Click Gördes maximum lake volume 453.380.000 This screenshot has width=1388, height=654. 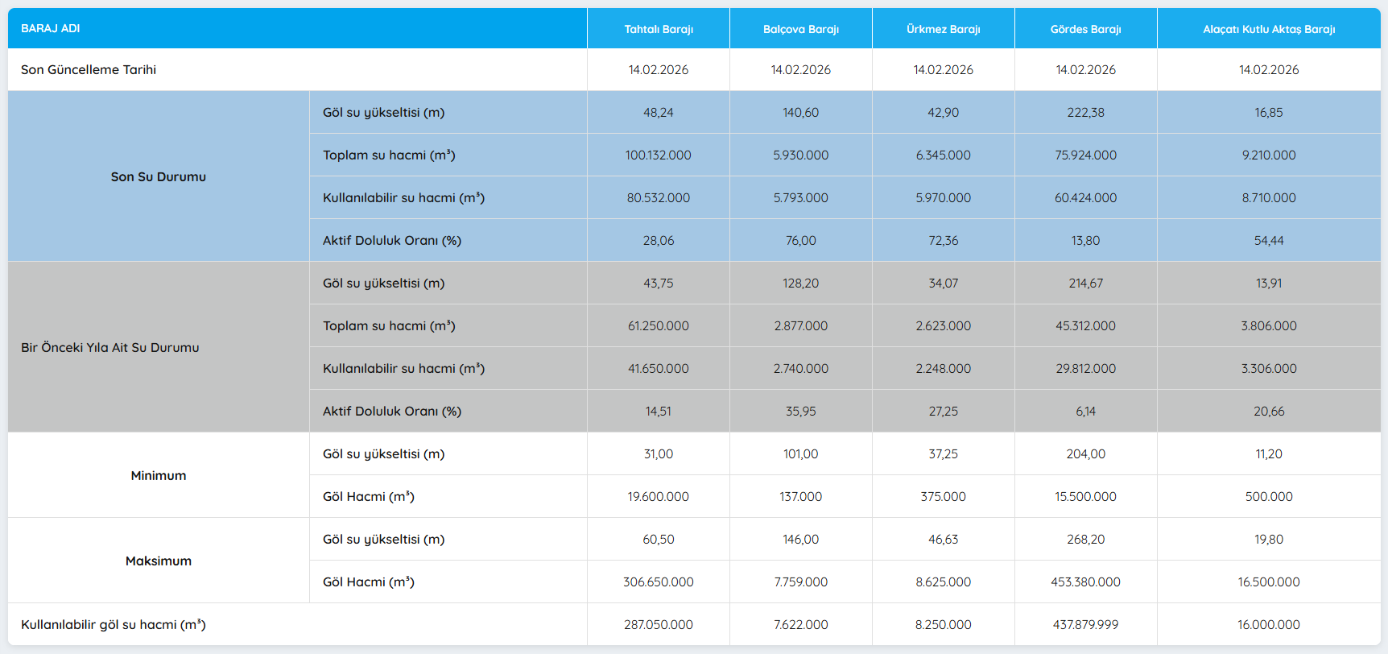pyautogui.click(x=1085, y=582)
